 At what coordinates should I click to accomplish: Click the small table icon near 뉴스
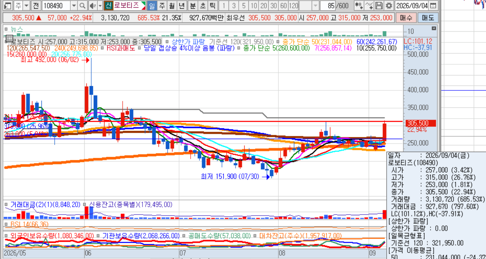tap(9, 39)
